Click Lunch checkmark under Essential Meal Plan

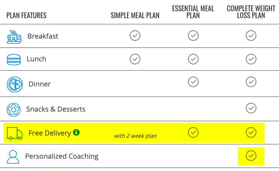[193, 59]
